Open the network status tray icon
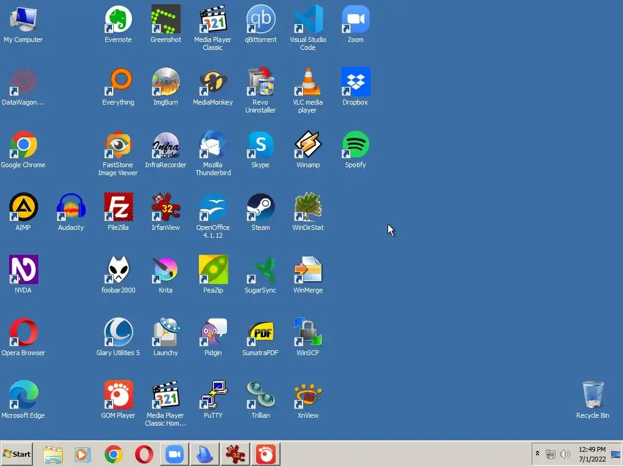Screen dimensions: 623x467 [550, 454]
